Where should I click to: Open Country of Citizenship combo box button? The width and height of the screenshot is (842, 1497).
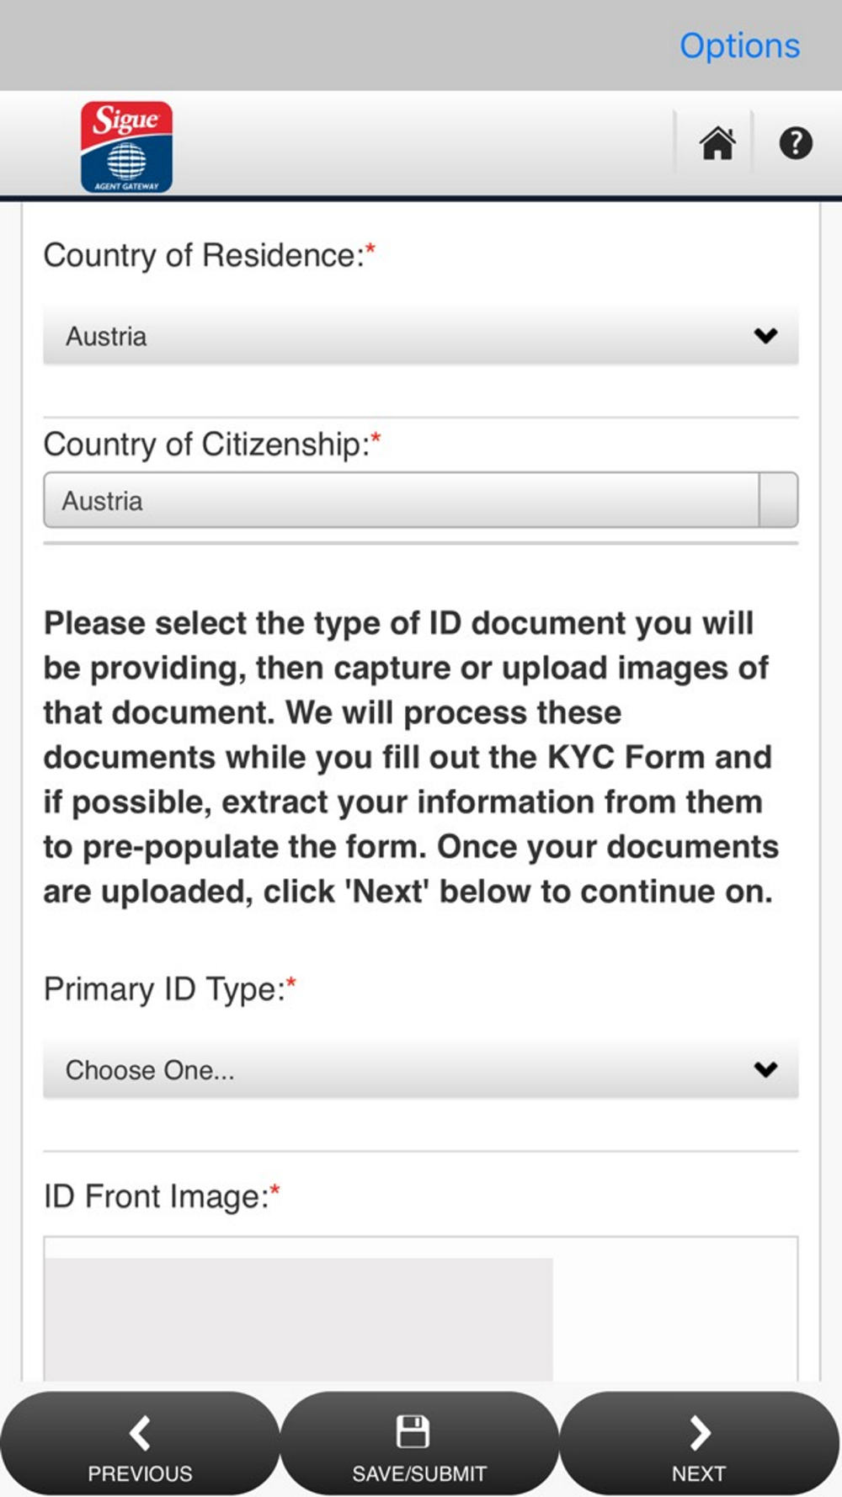click(778, 500)
